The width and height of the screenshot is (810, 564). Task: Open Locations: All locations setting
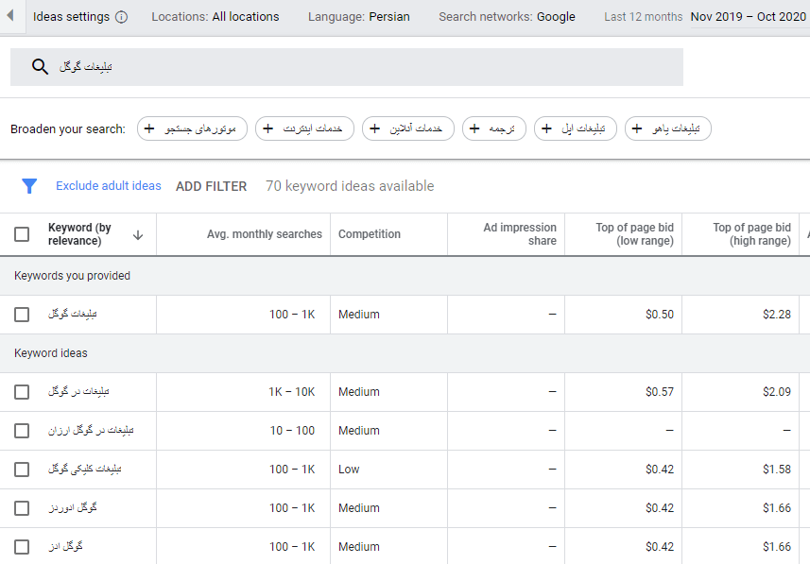click(x=215, y=16)
